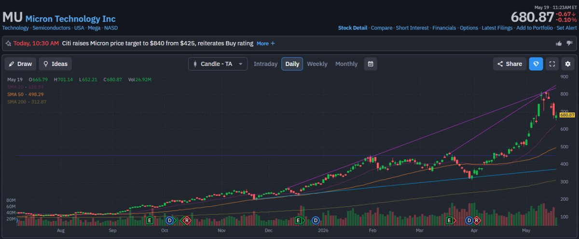The height and width of the screenshot is (239, 579).
Task: Give thumbs up to the news item
Action: pos(559,43)
